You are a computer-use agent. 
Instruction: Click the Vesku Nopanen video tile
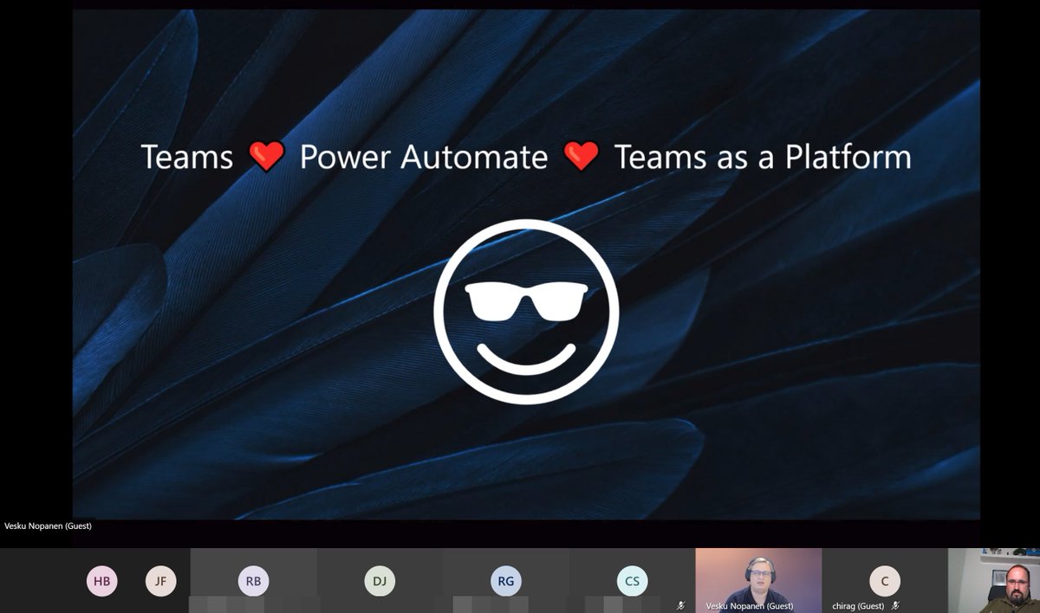click(758, 580)
